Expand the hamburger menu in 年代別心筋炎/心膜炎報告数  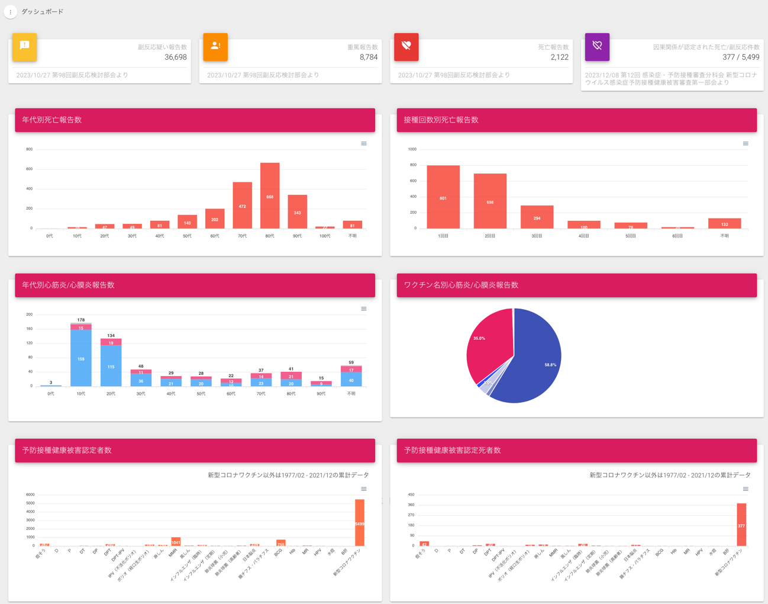(364, 309)
